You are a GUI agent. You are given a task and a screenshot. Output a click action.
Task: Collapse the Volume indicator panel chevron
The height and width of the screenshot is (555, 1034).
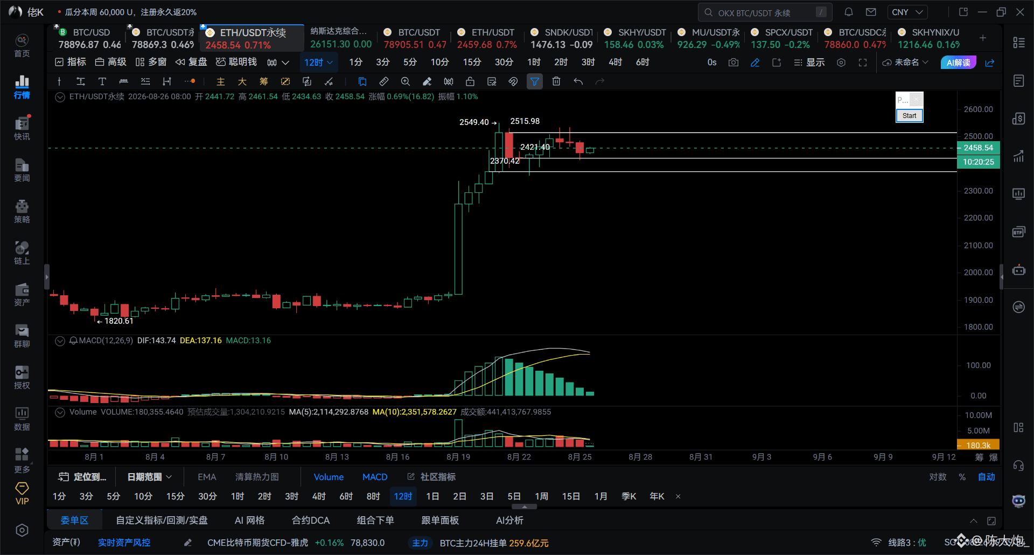(x=60, y=412)
